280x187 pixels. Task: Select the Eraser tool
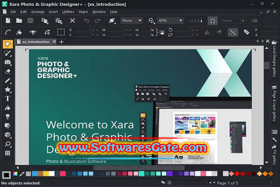pyautogui.click(x=8, y=71)
